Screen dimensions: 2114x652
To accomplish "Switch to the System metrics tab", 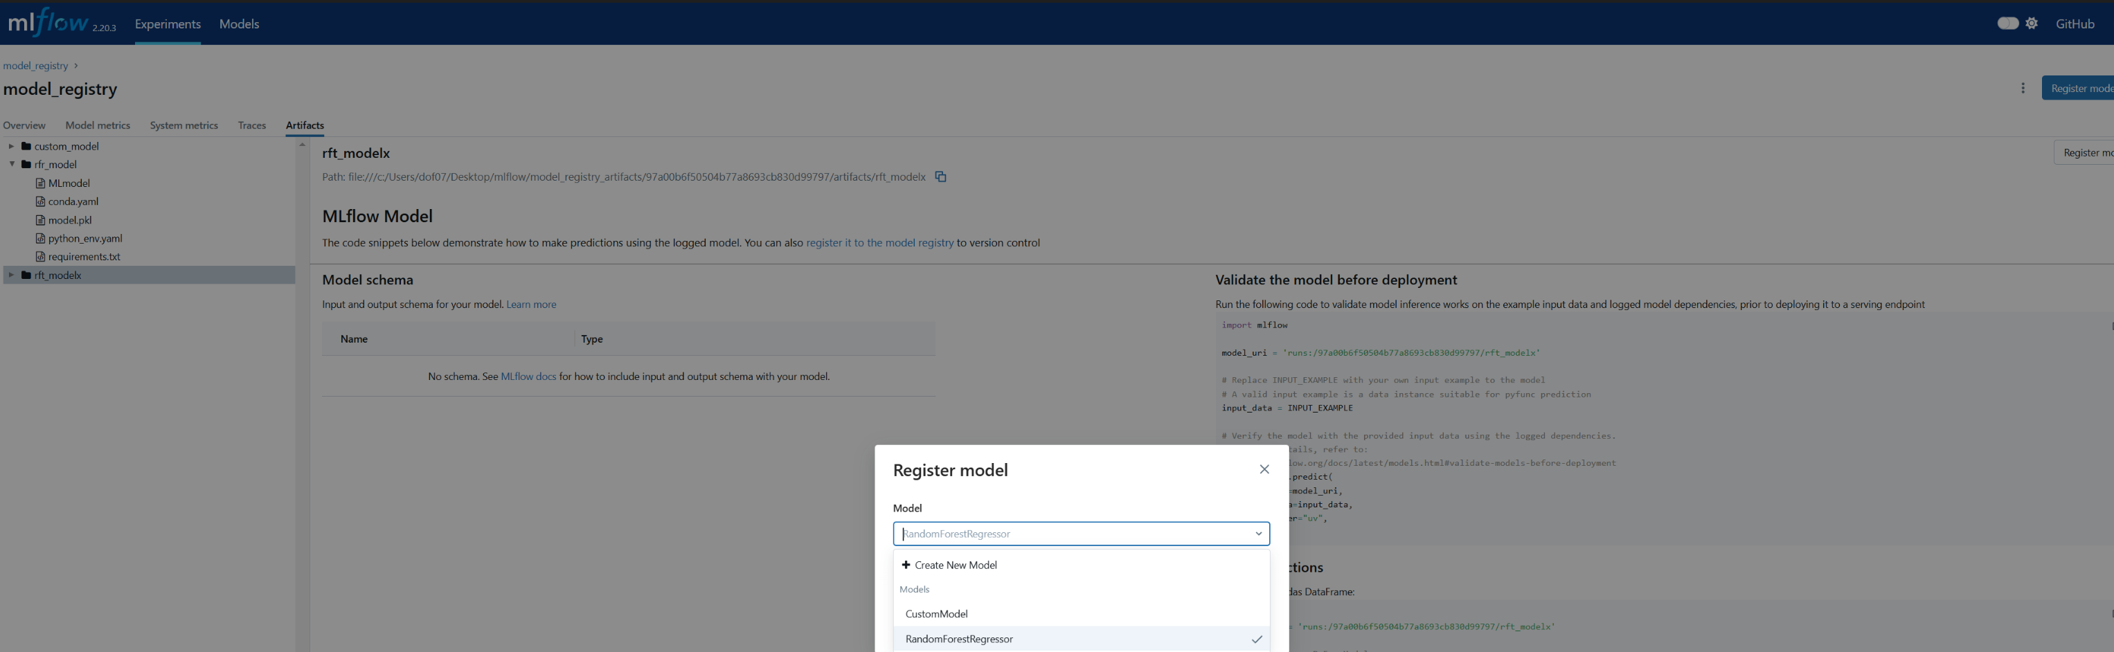I will (183, 125).
